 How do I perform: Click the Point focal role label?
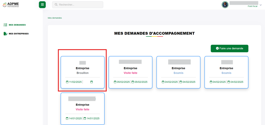click(252, 6)
